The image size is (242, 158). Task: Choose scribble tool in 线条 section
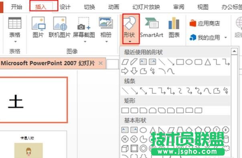click(226, 91)
